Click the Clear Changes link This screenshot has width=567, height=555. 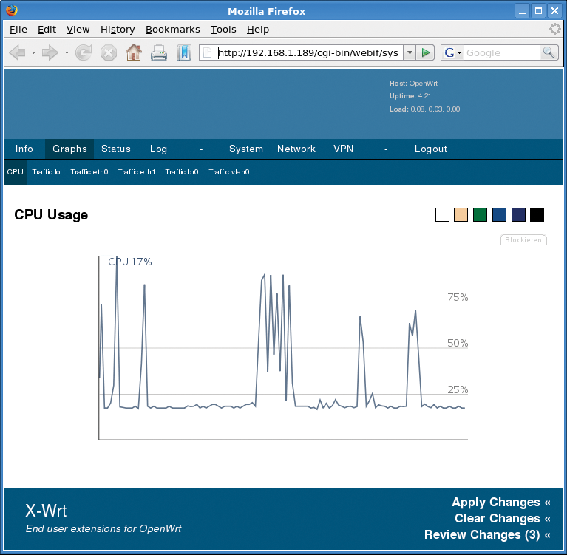(x=502, y=519)
